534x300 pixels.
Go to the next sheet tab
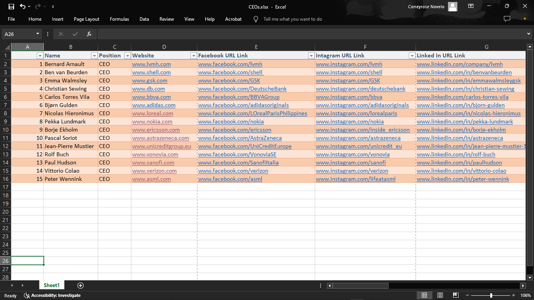23,286
